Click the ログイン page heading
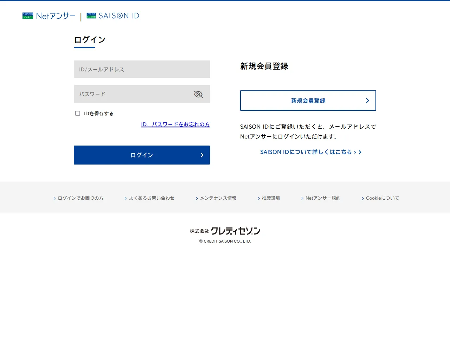The height and width of the screenshot is (360, 450). click(90, 40)
